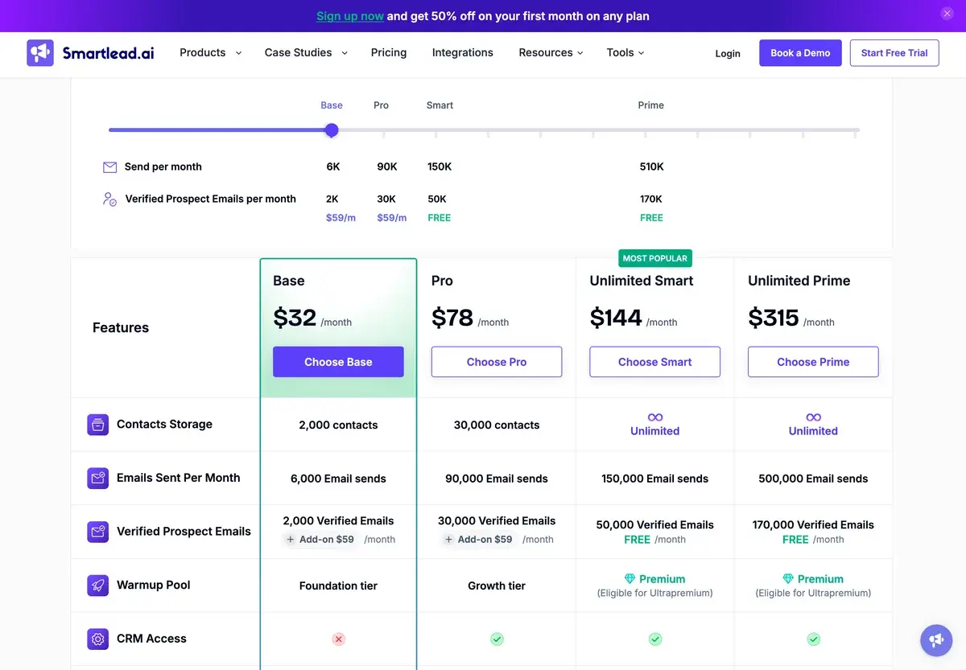Open the Pricing page
This screenshot has width=966, height=670.
[x=389, y=53]
